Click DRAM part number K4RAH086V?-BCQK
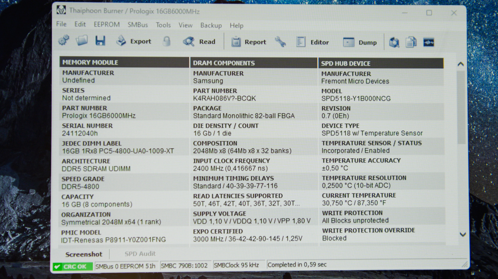 pyautogui.click(x=225, y=99)
